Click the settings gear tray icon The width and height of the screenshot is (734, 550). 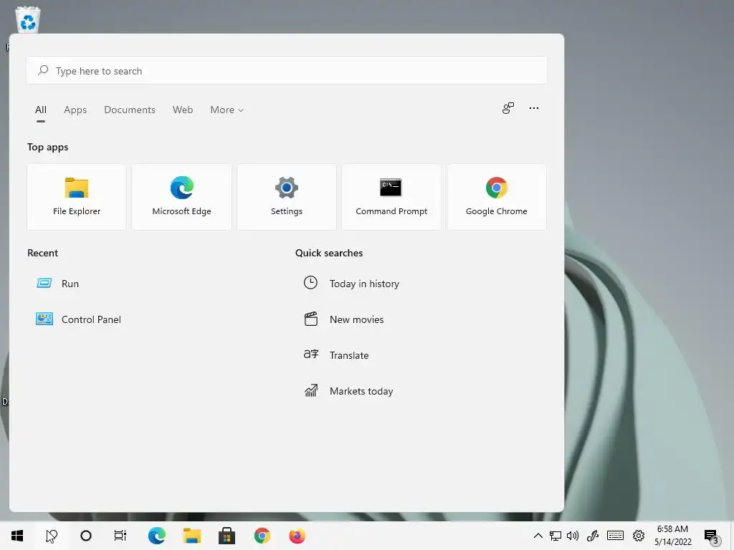639,536
